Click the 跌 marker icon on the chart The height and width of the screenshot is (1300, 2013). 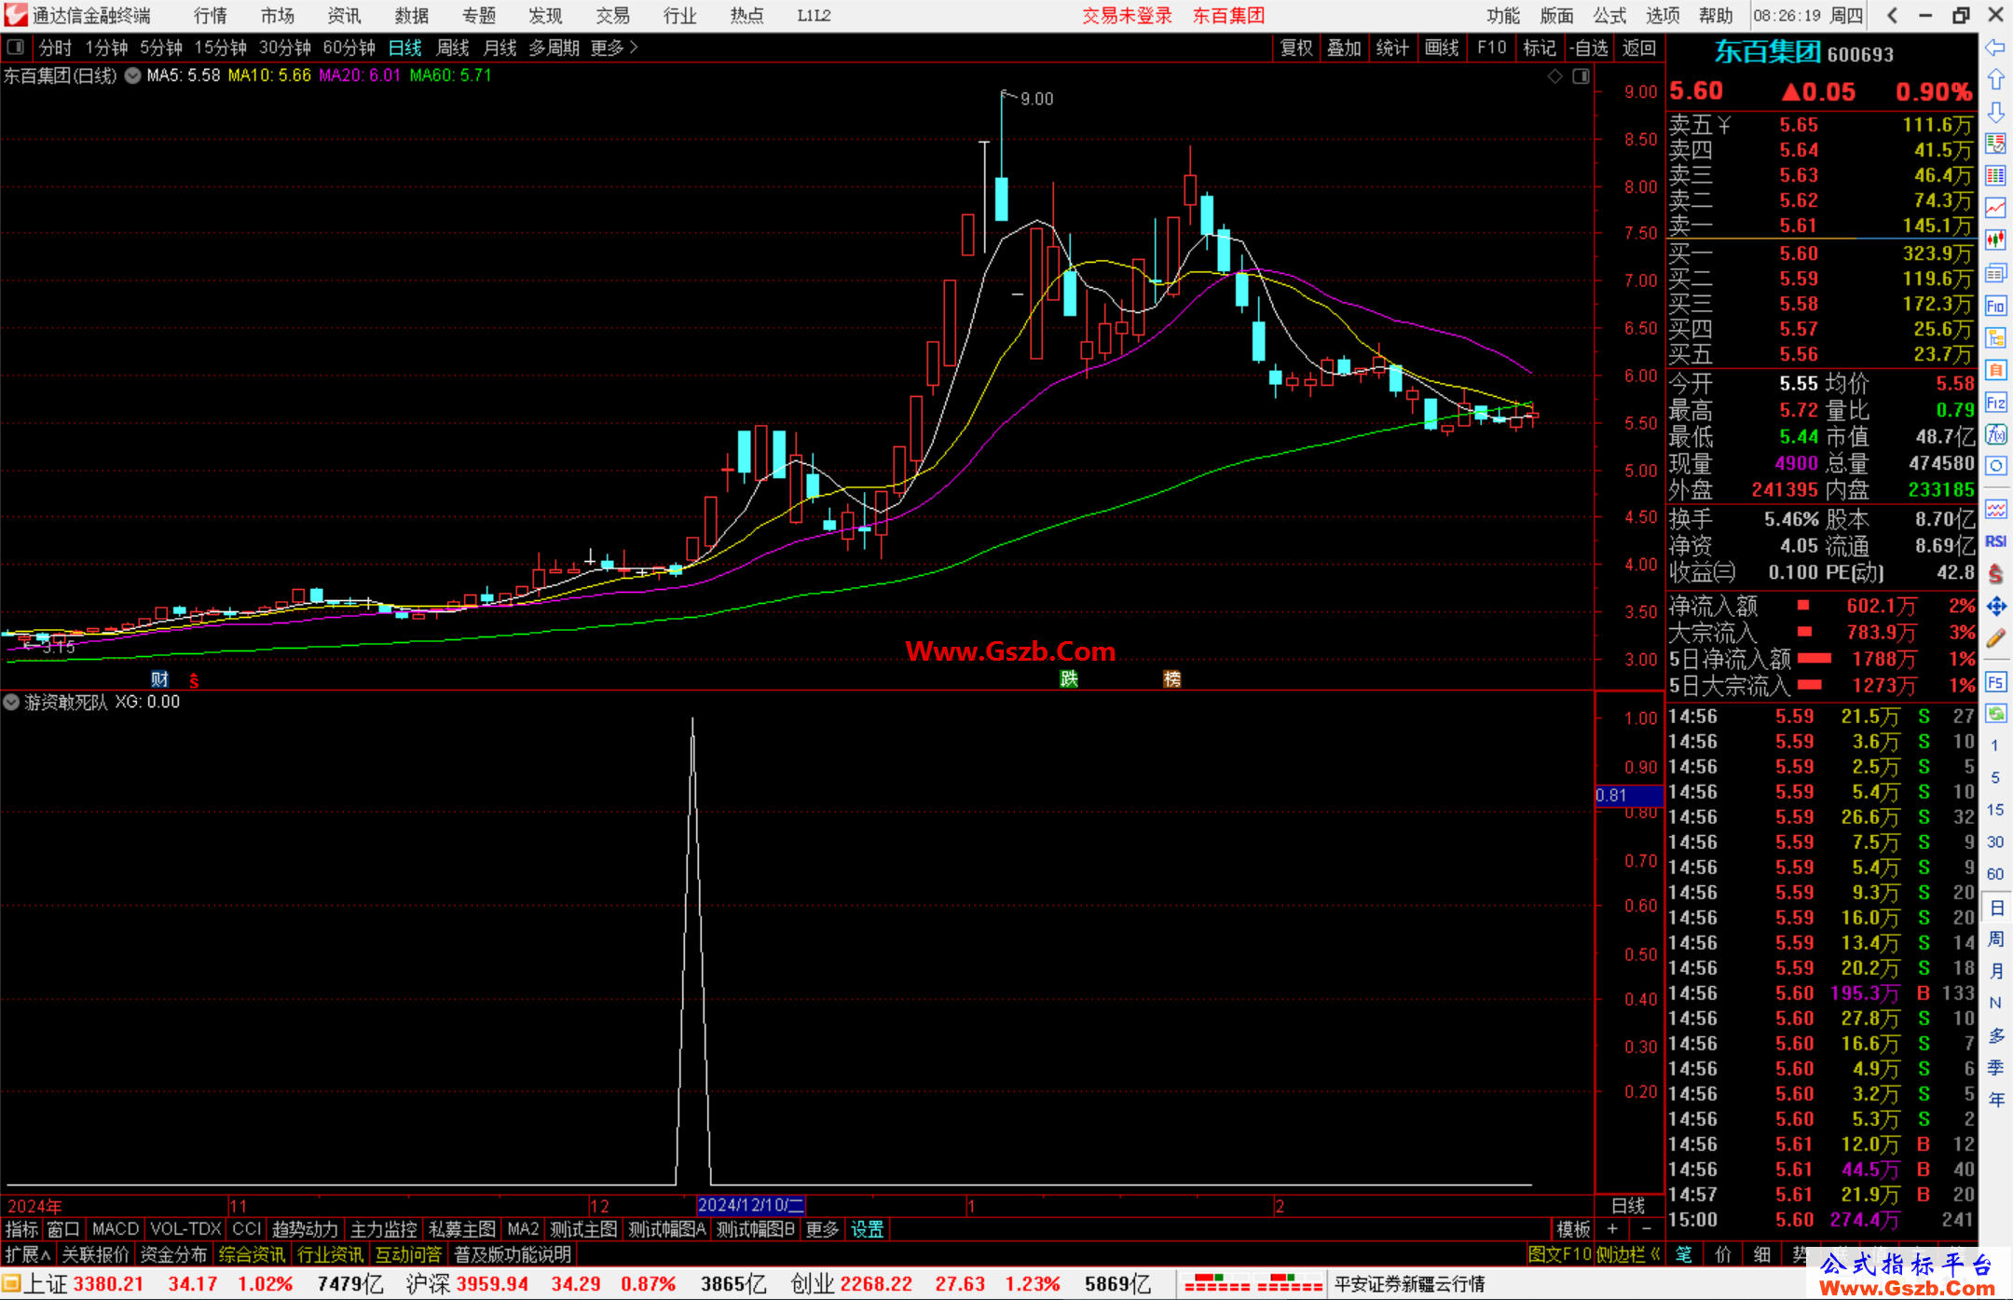[1069, 679]
